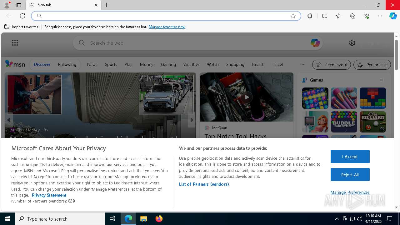Open the Bubble Shooter HD game
This screenshot has width=400, height=225.
(x=344, y=122)
